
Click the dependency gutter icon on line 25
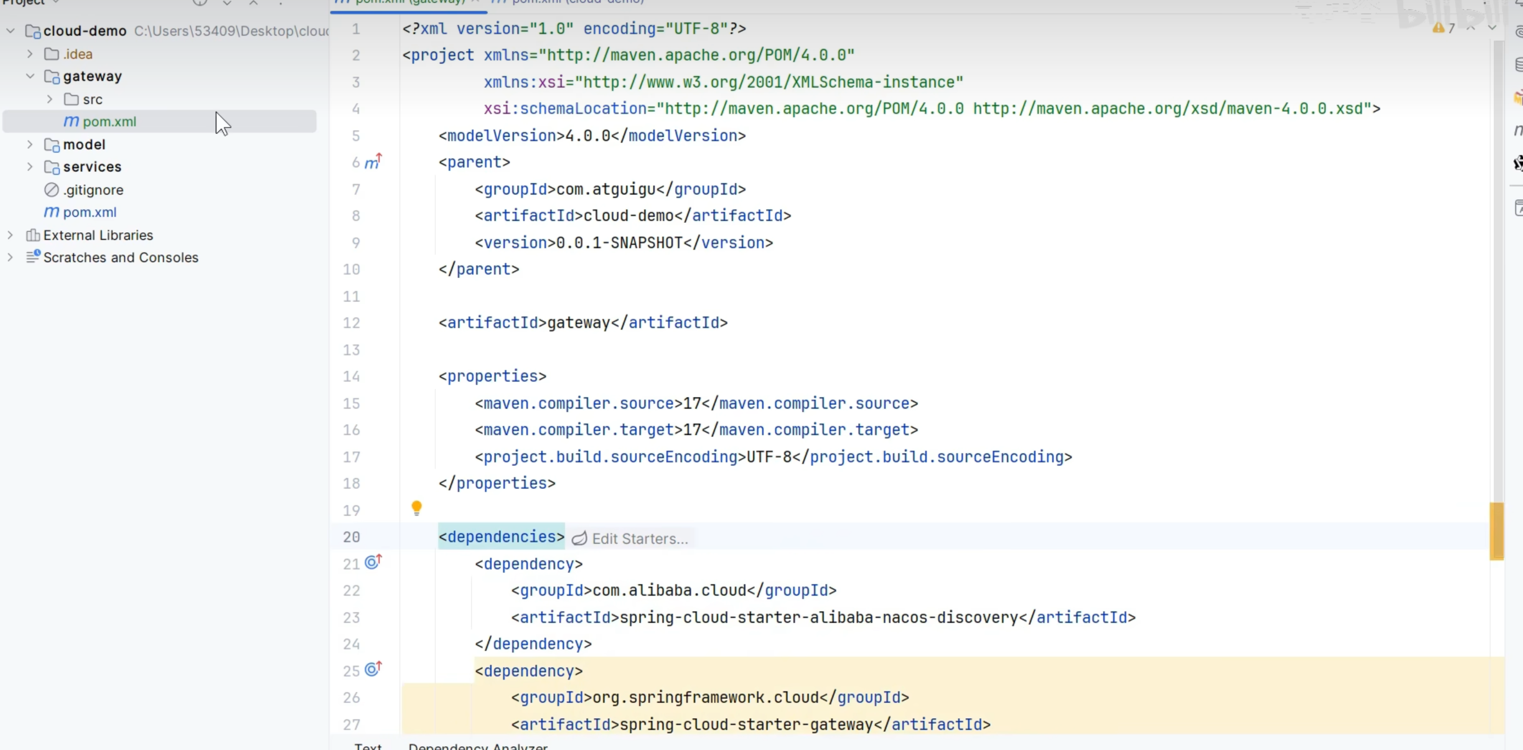click(373, 669)
